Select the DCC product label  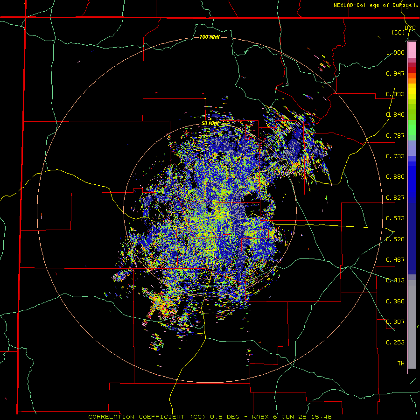[410, 28]
